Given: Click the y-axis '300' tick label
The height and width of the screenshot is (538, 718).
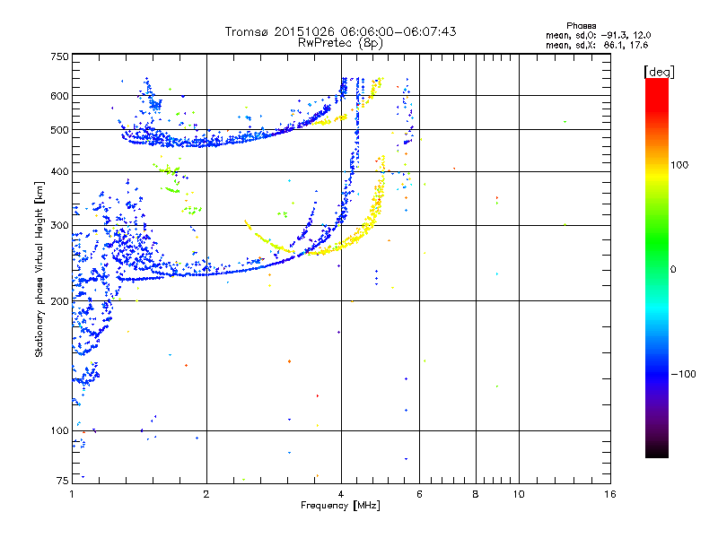Looking at the screenshot, I should [59, 226].
